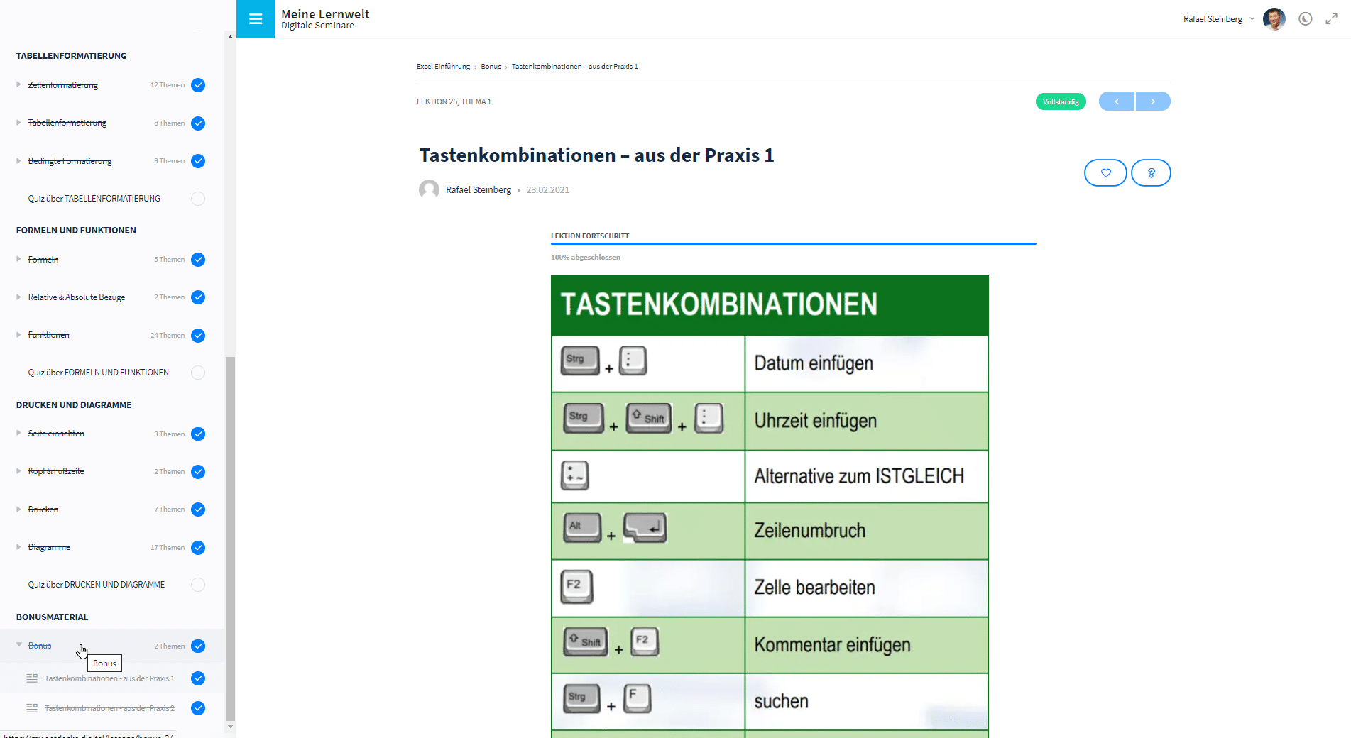This screenshot has width=1351, height=738.
Task: Click the question mark help icon
Action: 1151,173
